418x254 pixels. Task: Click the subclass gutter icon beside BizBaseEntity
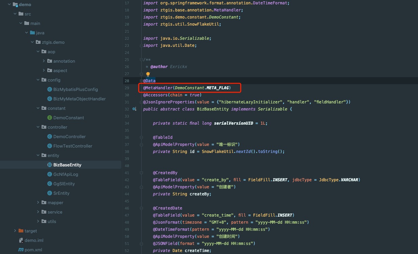pos(134,109)
